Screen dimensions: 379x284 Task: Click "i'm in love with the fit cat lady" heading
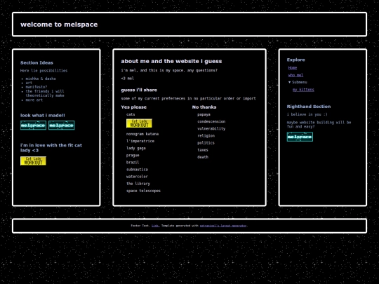click(51, 148)
